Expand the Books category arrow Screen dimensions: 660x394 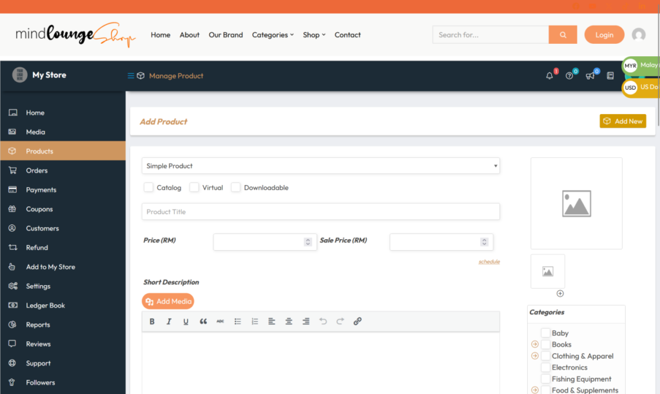[x=534, y=344]
